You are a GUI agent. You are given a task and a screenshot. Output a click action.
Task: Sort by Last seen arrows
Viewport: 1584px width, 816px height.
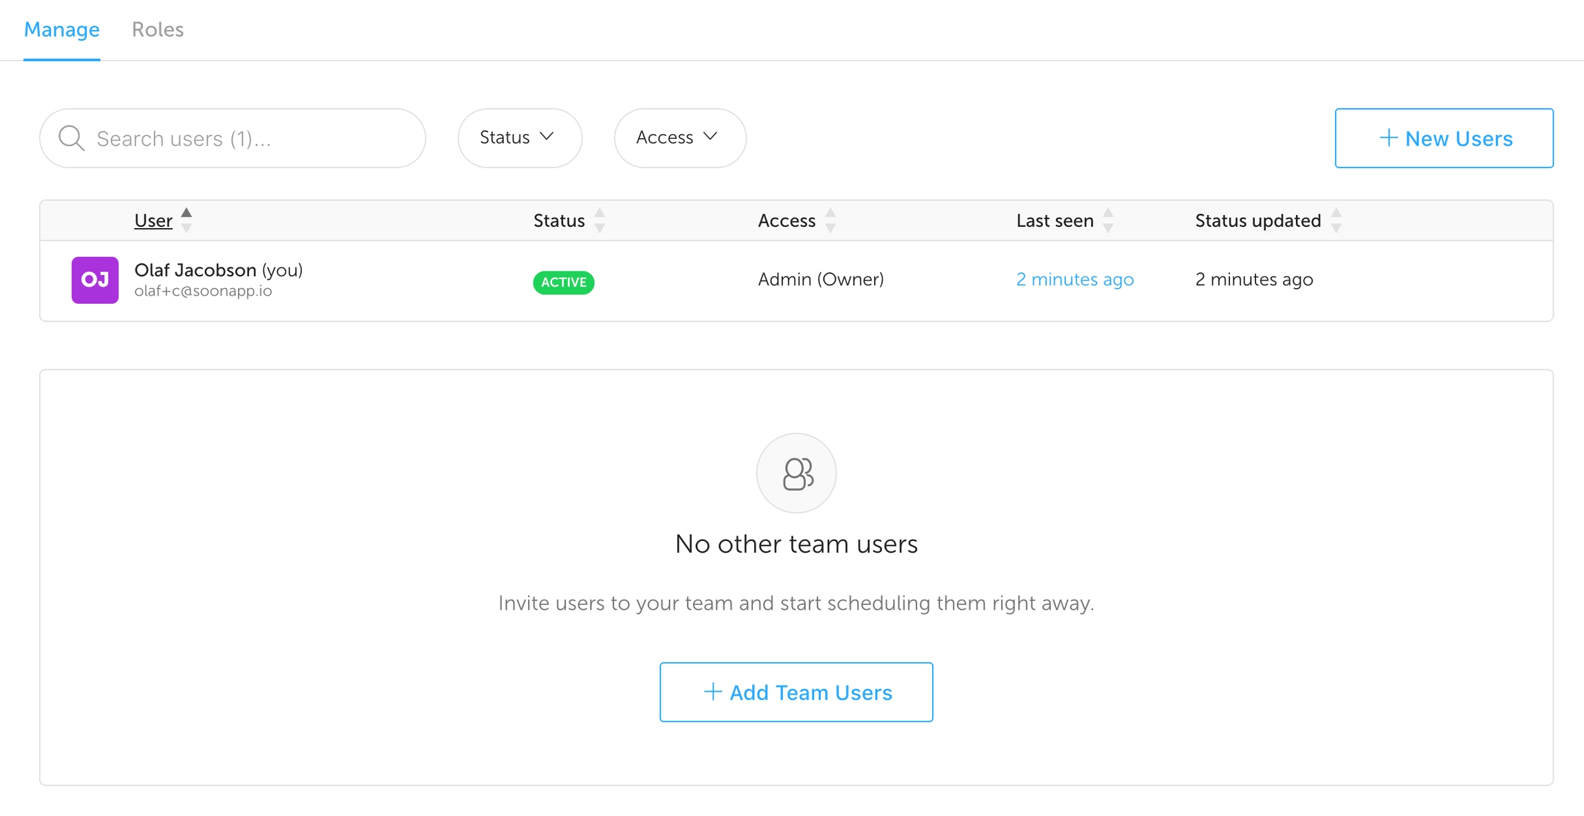[1108, 220]
